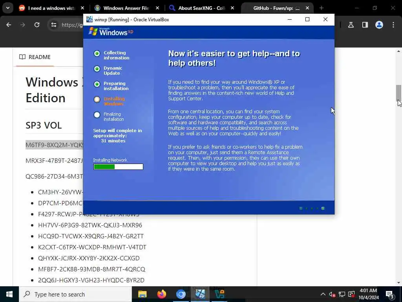
Task: Open Firefox from taskbar
Action: point(161,294)
